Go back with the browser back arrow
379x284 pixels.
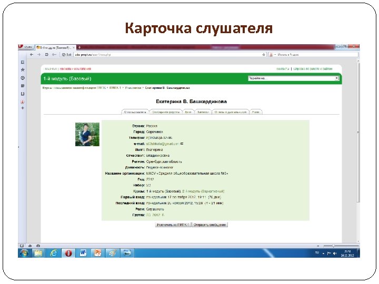[x=32, y=55]
